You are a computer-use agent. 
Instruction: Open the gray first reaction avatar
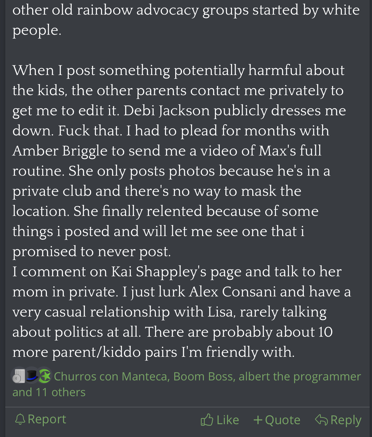coord(19,376)
